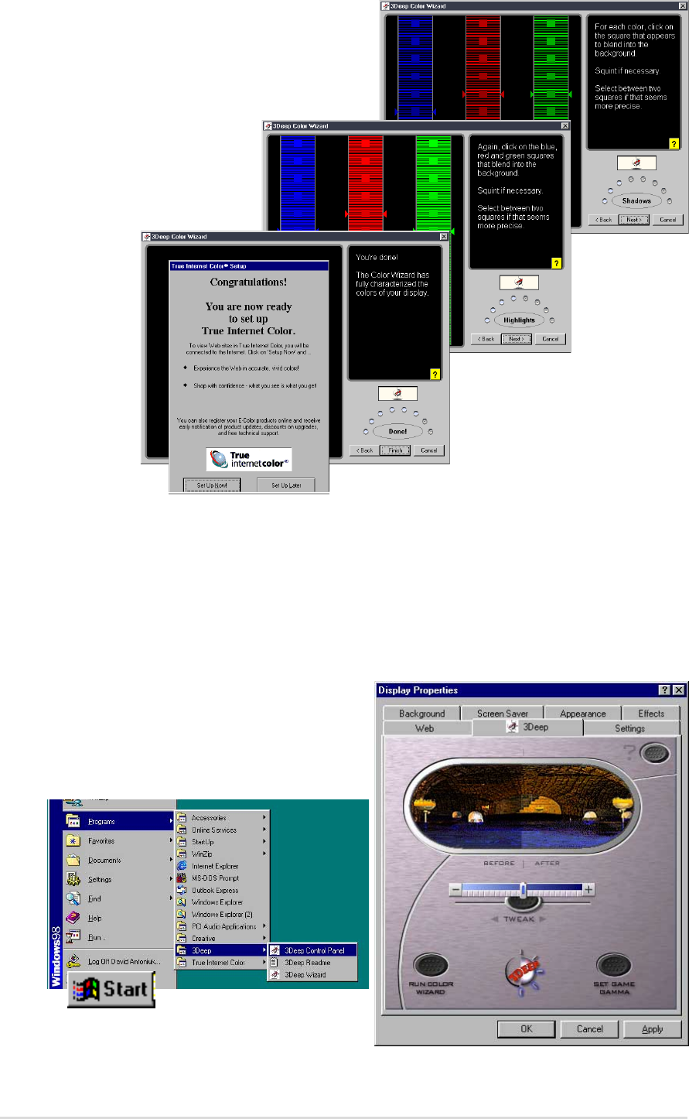Click Back in the Highlights wizard

[x=486, y=339]
